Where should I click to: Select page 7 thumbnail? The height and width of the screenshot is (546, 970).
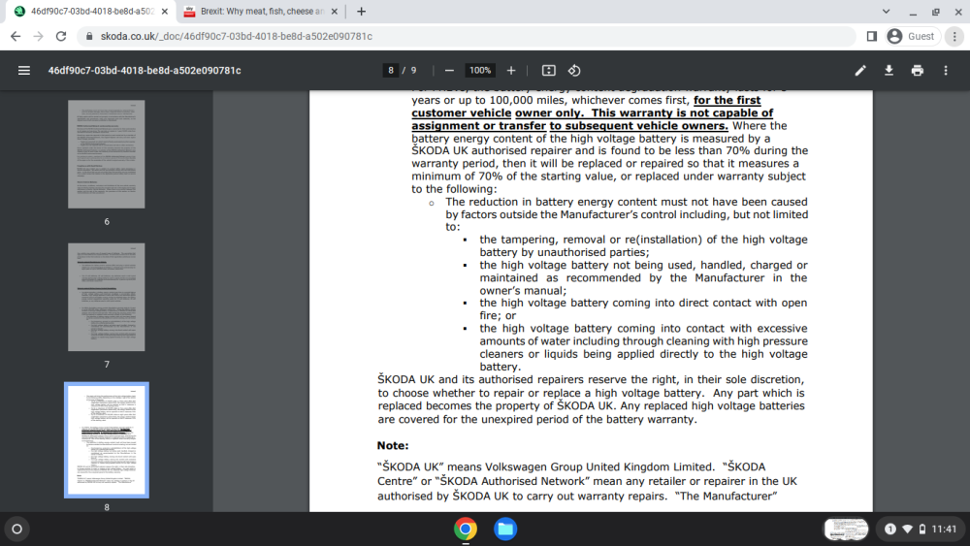coord(107,297)
